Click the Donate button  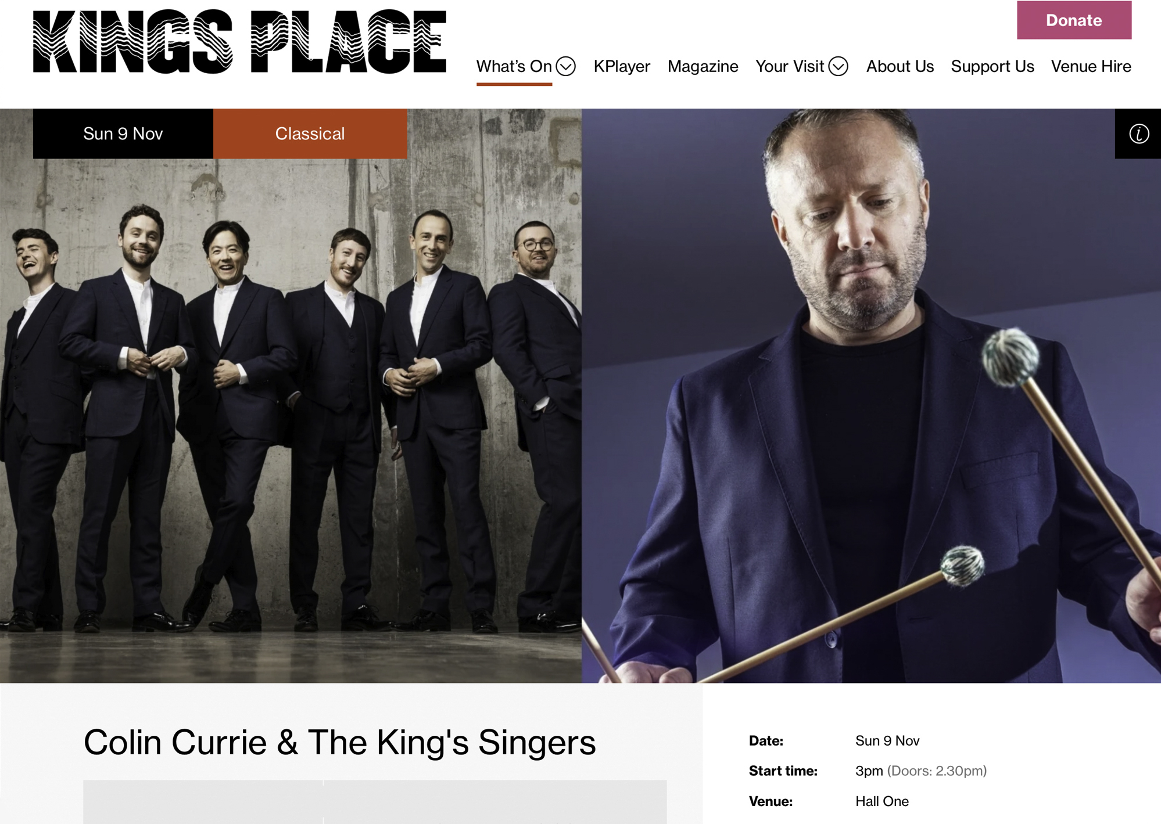pyautogui.click(x=1074, y=20)
